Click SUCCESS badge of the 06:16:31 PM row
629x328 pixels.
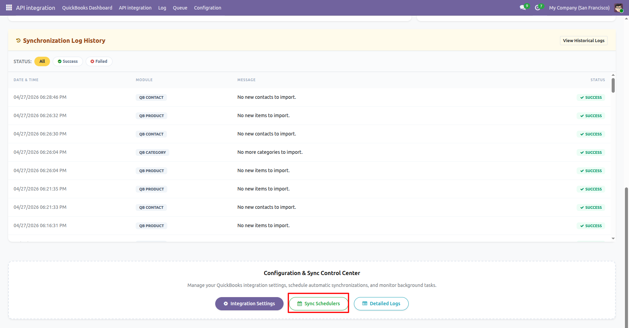pyautogui.click(x=591, y=226)
